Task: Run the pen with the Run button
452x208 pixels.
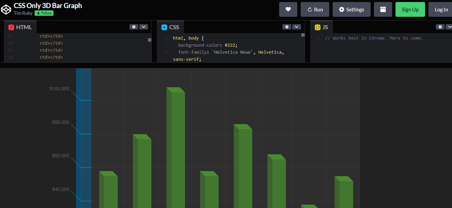Action: point(315,9)
